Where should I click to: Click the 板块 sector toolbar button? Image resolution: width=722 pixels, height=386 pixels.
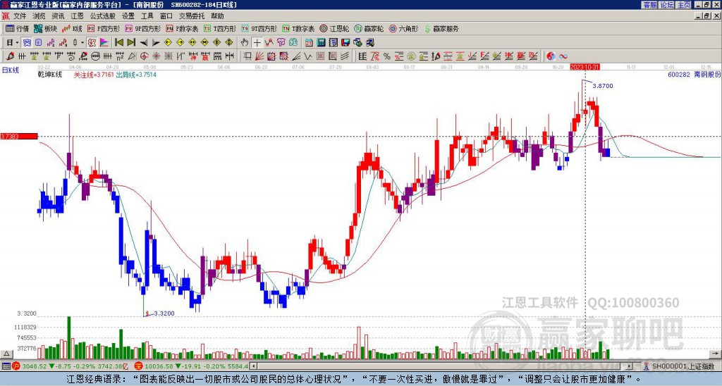point(45,29)
